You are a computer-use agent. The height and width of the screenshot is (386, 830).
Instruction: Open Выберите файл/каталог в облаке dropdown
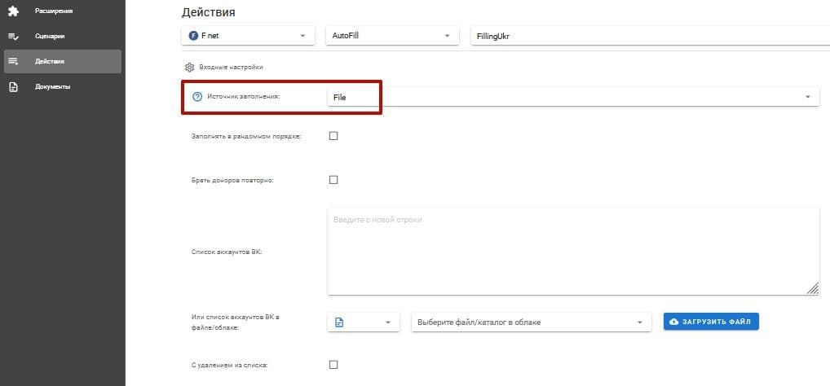click(532, 322)
